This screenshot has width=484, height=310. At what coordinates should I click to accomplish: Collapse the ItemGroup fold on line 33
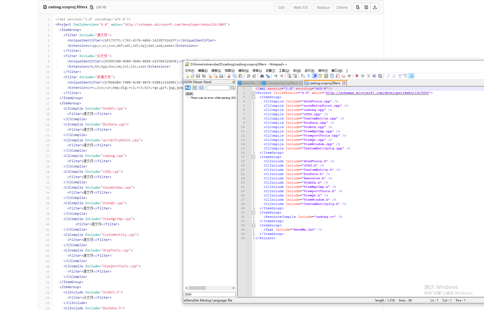click(254, 226)
